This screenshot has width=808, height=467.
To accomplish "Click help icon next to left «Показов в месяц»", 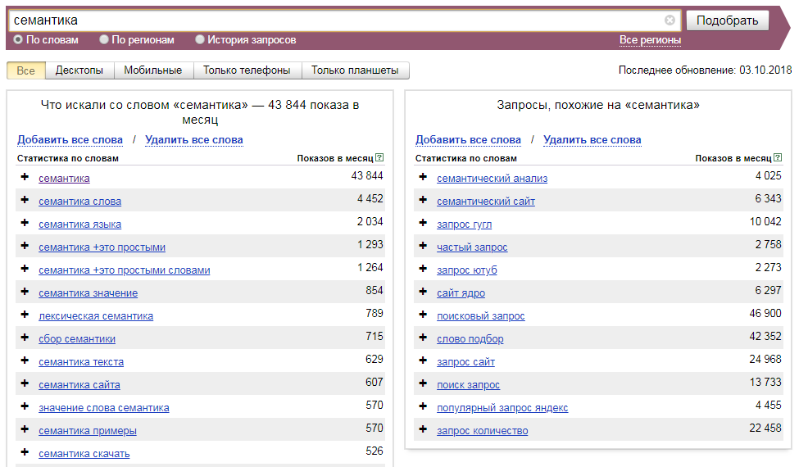I will coord(379,158).
